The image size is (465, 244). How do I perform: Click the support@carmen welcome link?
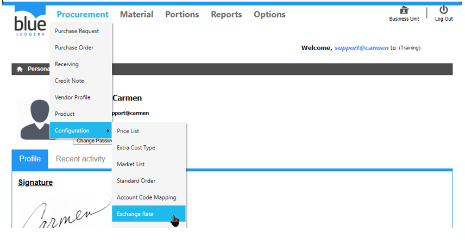pos(361,48)
